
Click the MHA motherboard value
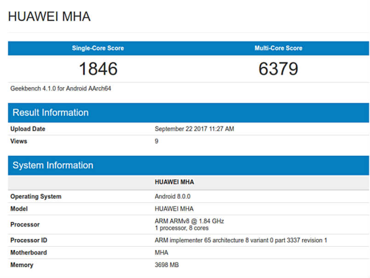[161, 253]
